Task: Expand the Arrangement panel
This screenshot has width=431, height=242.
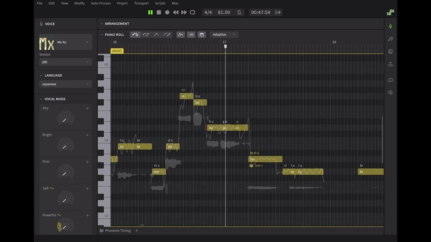Action: tap(102, 24)
